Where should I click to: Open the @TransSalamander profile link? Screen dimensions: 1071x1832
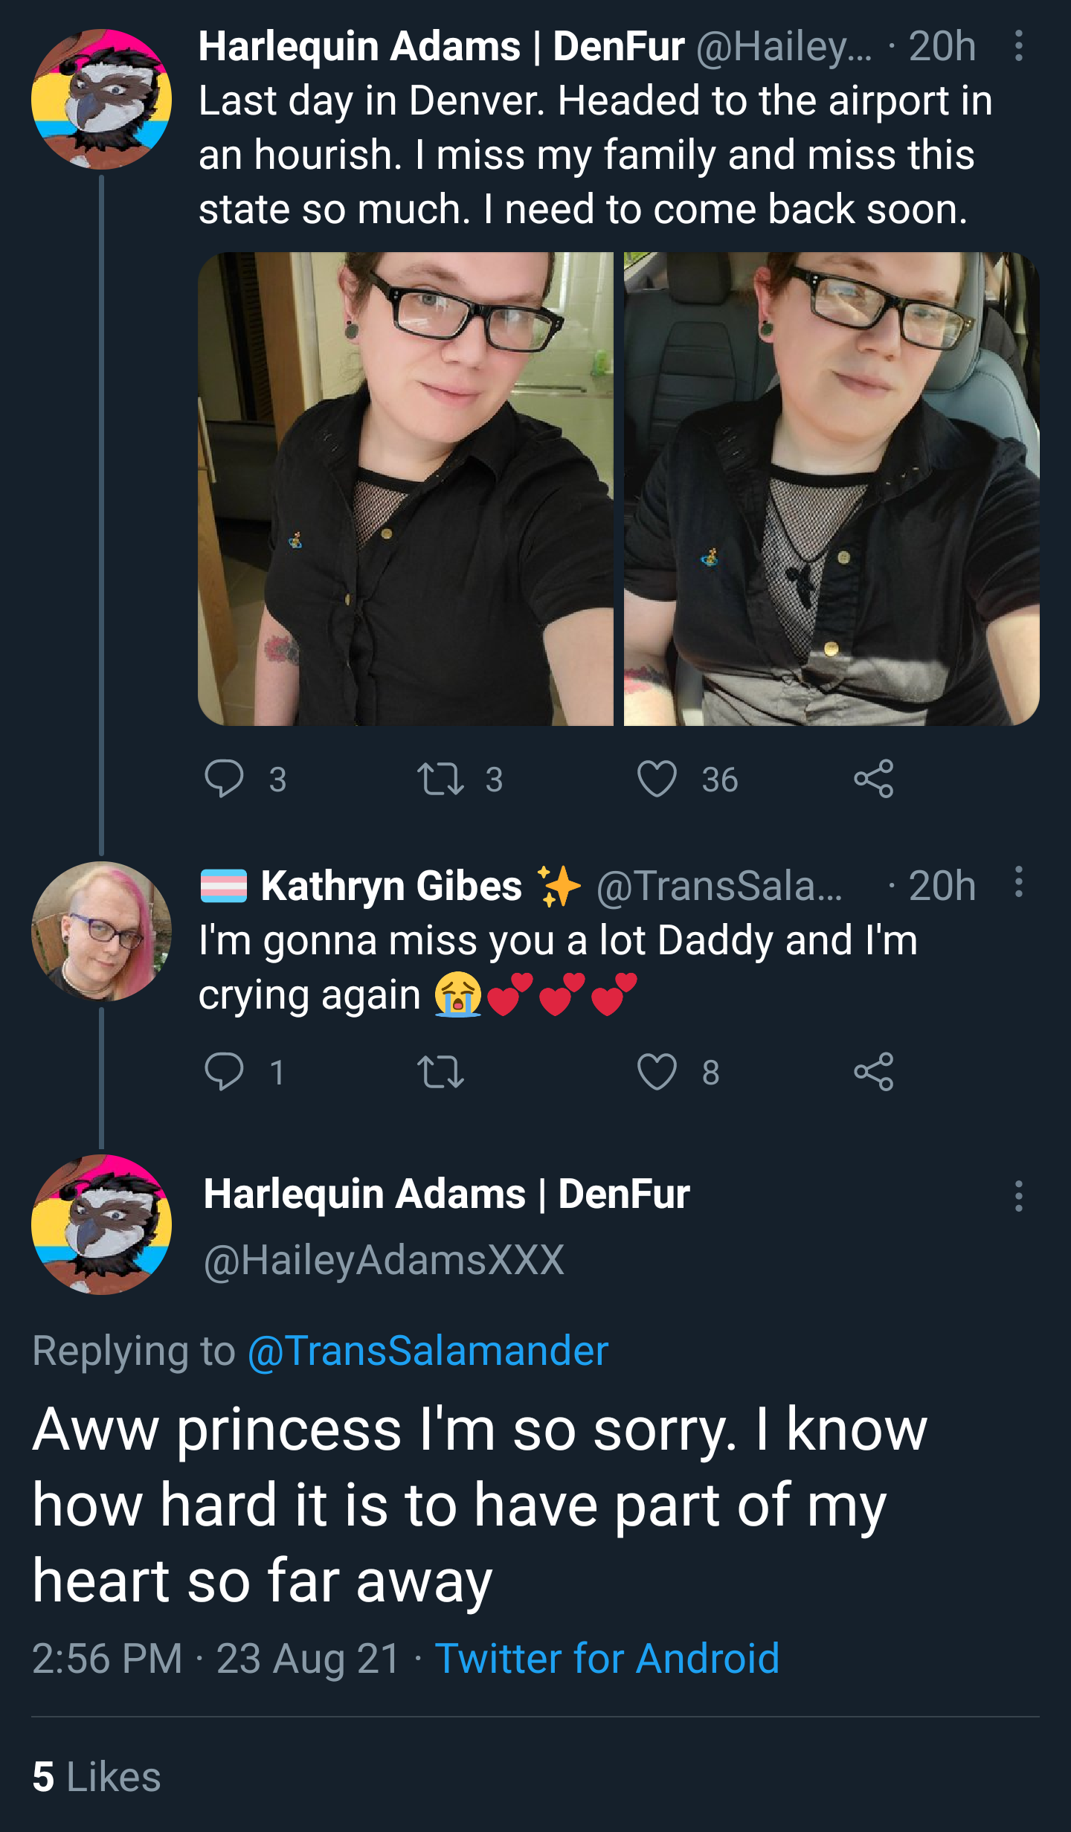(428, 1351)
